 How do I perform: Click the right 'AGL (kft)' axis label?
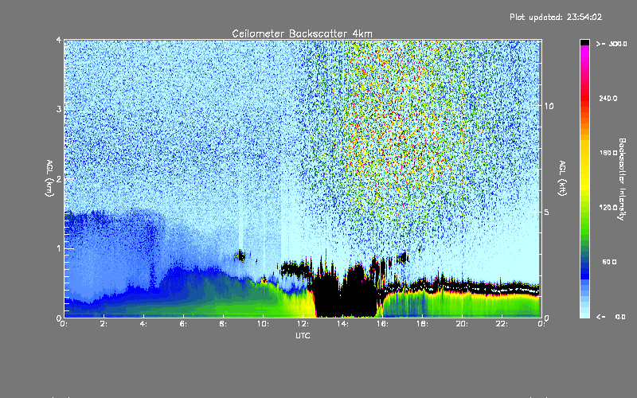562,178
